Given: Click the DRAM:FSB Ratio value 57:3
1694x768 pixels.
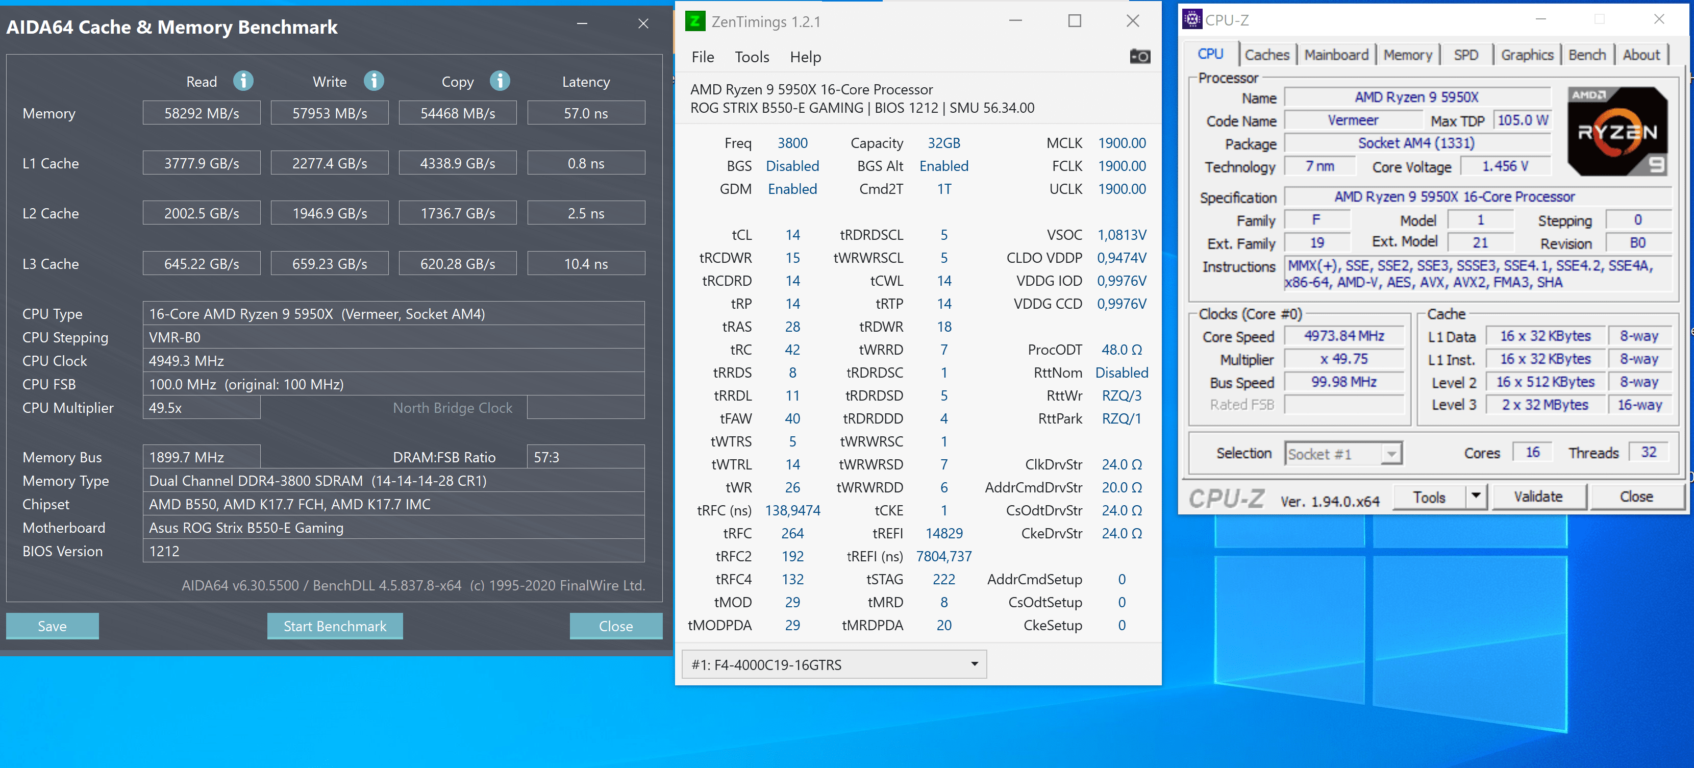Looking at the screenshot, I should coord(586,457).
